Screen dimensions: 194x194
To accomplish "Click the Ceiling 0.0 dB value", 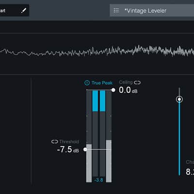I will coord(128,90).
